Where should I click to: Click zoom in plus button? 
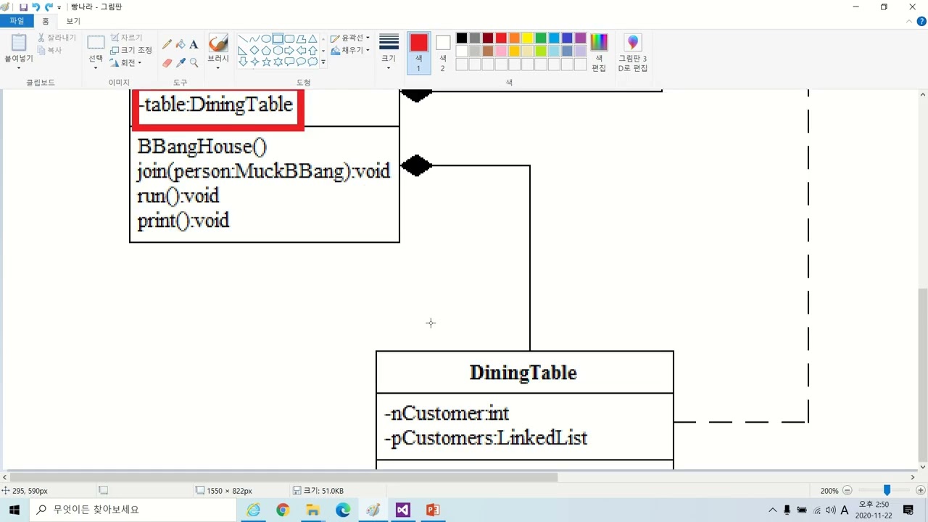pos(921,491)
